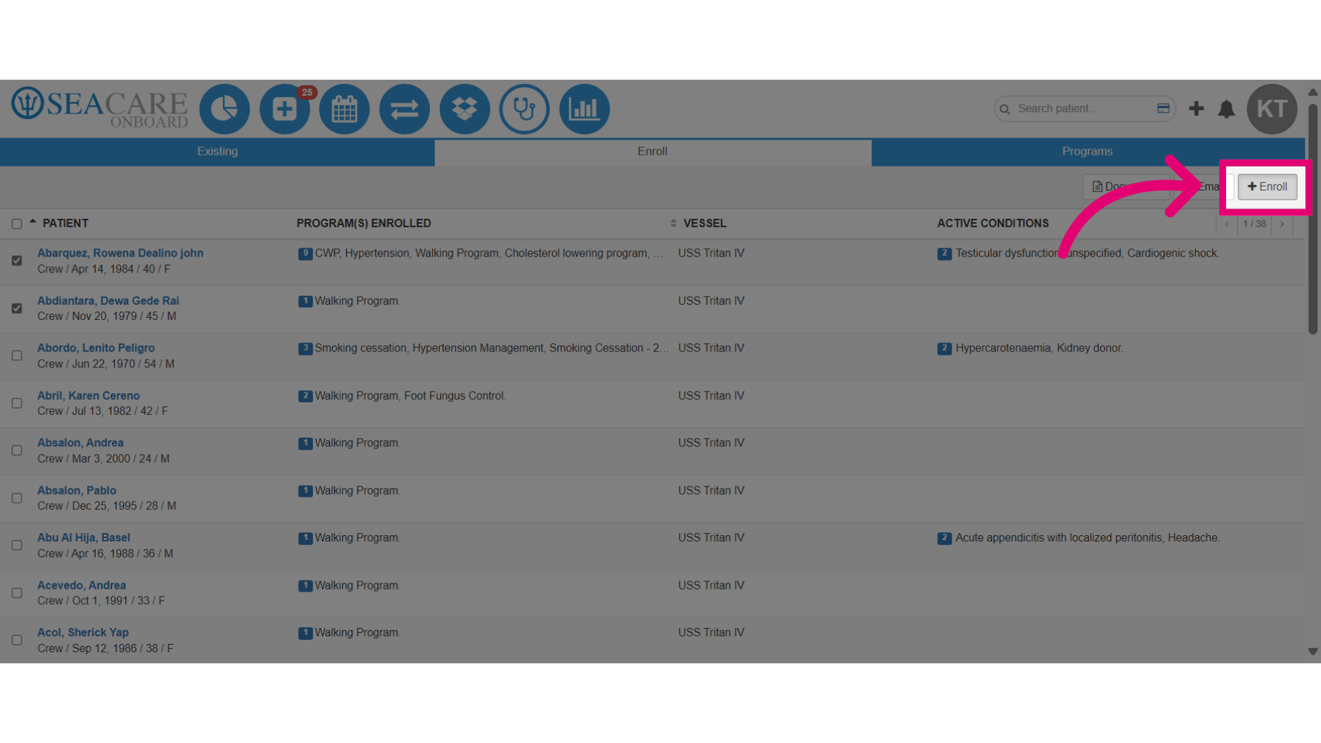Screen dimensions: 1321x743
Task: Open the KT user avatar menu
Action: [x=1272, y=109]
